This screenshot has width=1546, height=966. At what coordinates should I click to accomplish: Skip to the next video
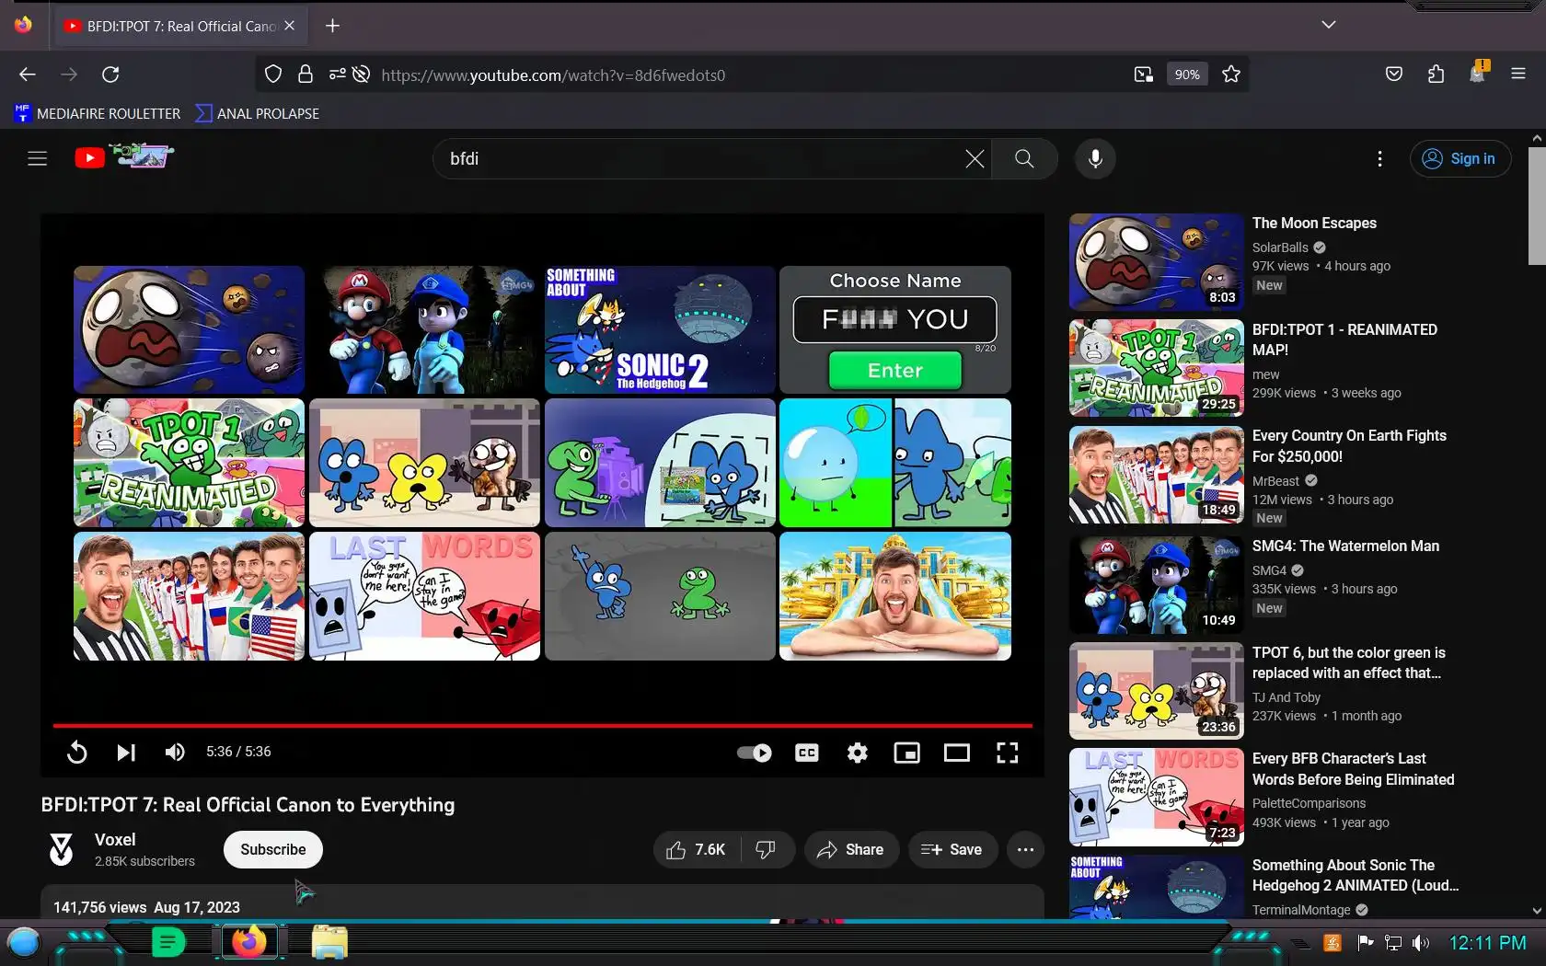click(126, 753)
